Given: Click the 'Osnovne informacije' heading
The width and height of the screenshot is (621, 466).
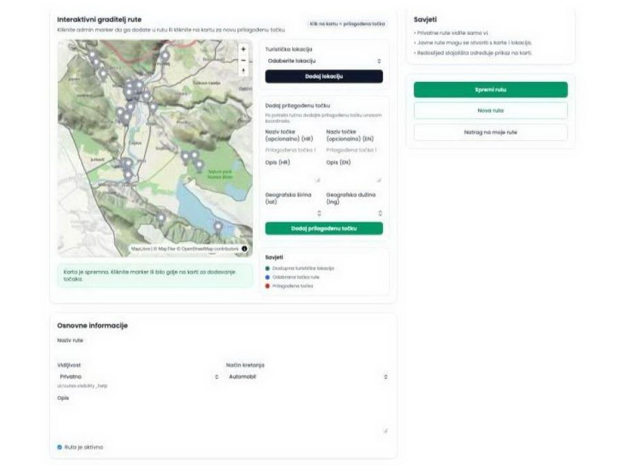Looking at the screenshot, I should [x=92, y=326].
